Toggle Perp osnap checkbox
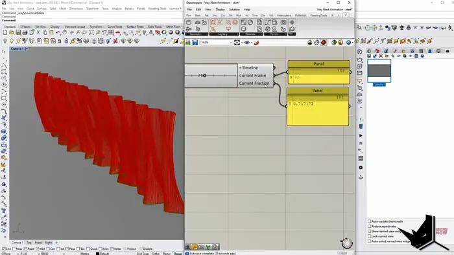Screen dimensions: 454x255 [67, 249]
